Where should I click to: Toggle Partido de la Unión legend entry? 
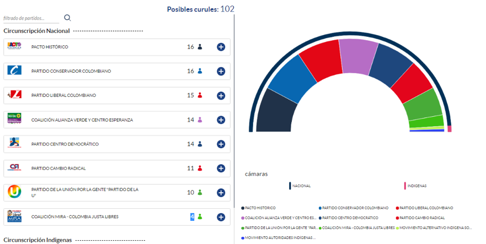[280, 228]
